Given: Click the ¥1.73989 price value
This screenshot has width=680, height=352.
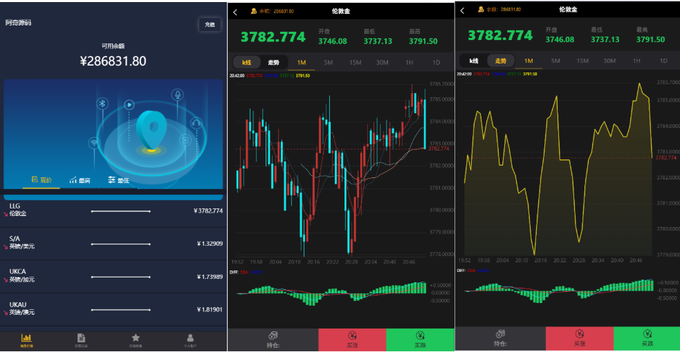Looking at the screenshot, I should point(210,276).
